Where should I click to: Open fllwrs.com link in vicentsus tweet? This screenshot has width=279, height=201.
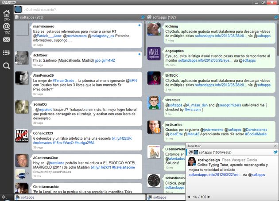pos(193,110)
